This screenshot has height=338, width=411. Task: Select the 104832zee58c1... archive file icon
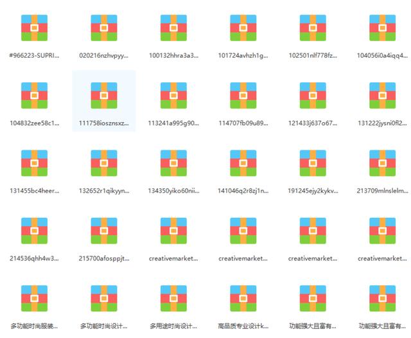point(34,96)
